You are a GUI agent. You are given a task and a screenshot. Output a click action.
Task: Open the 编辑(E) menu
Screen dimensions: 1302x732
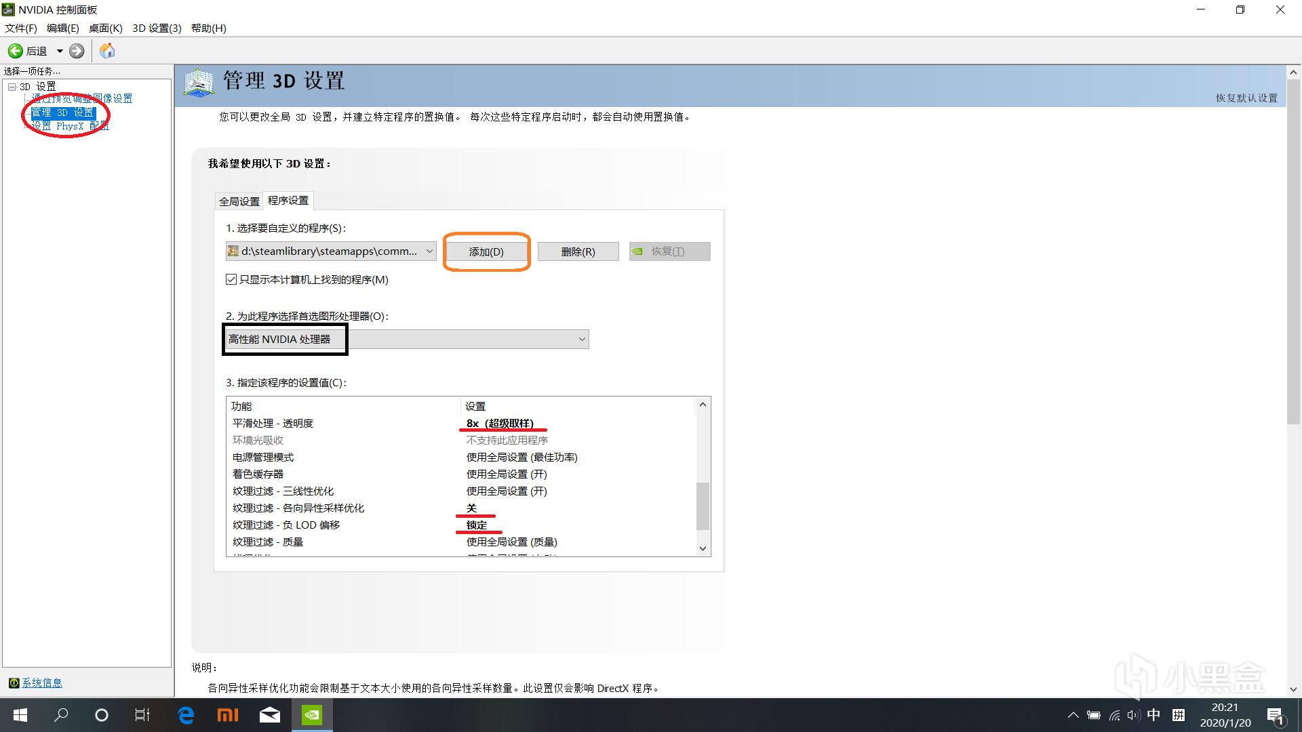coord(62,28)
